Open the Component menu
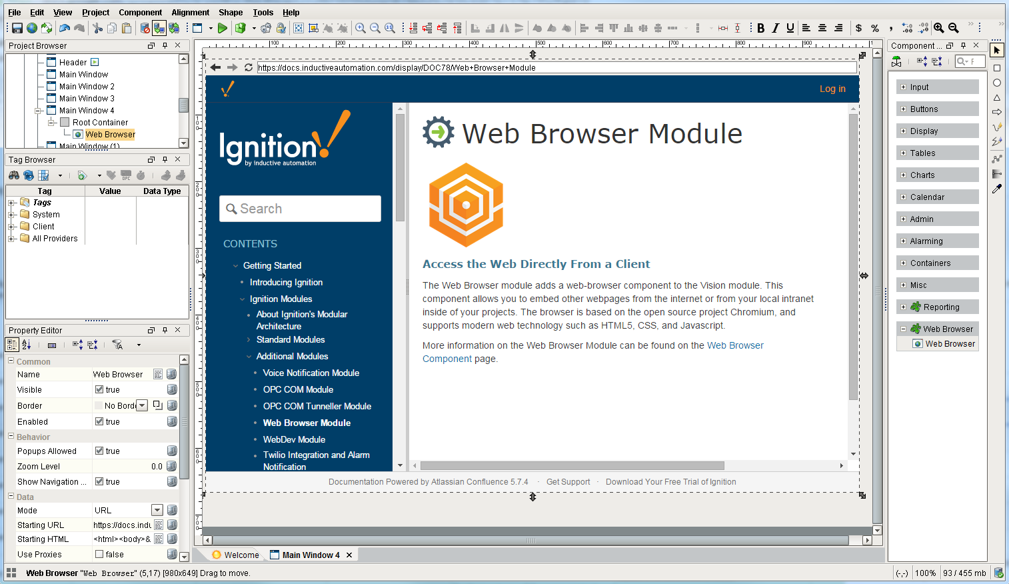1009x584 pixels. (x=141, y=12)
